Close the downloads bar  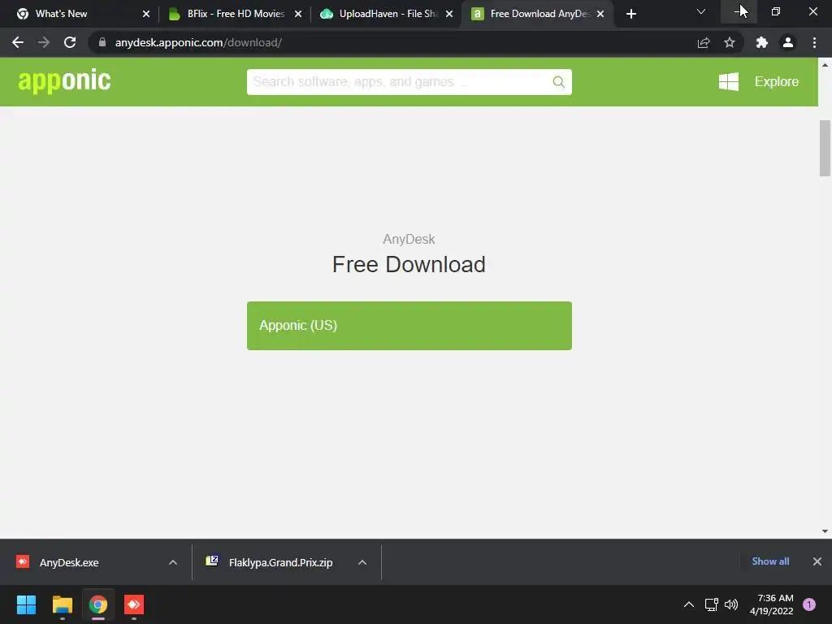(817, 561)
